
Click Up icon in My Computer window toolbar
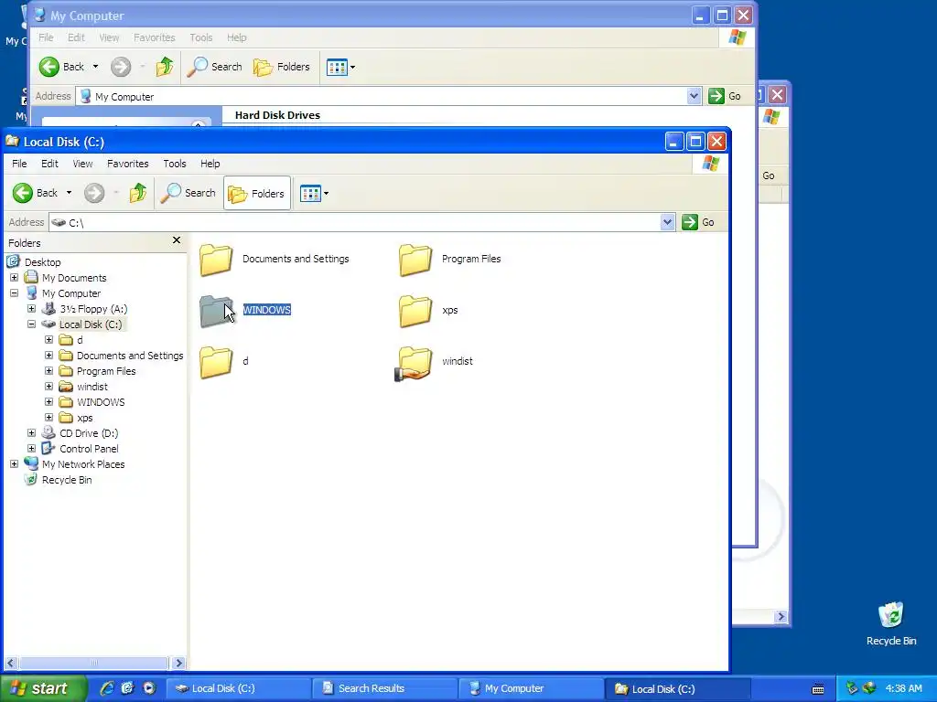(x=165, y=67)
